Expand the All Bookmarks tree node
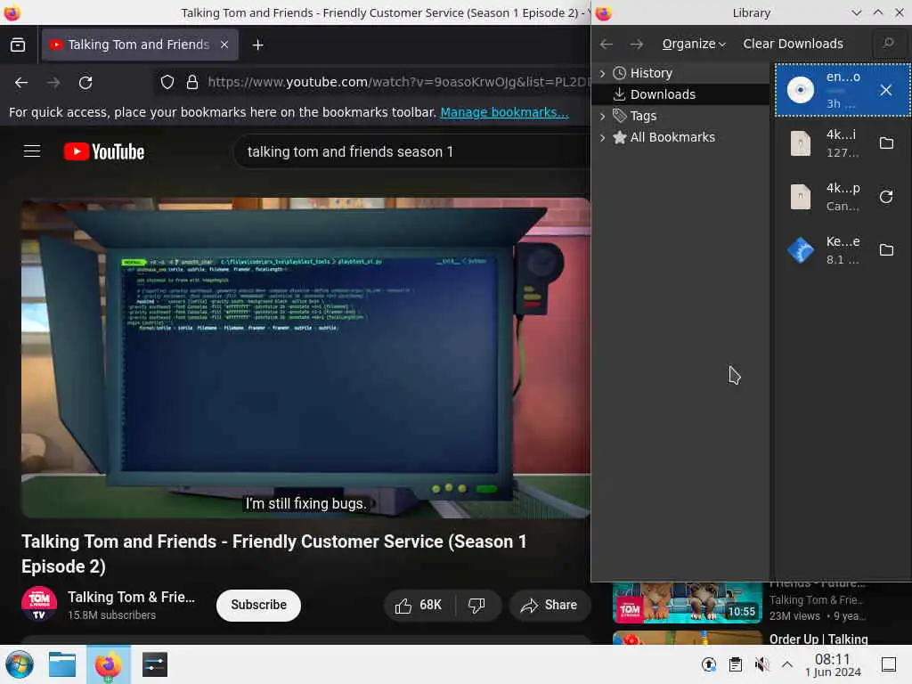 tap(603, 138)
